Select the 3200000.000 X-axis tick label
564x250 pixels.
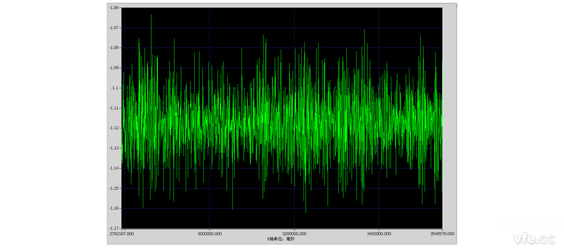pos(294,234)
